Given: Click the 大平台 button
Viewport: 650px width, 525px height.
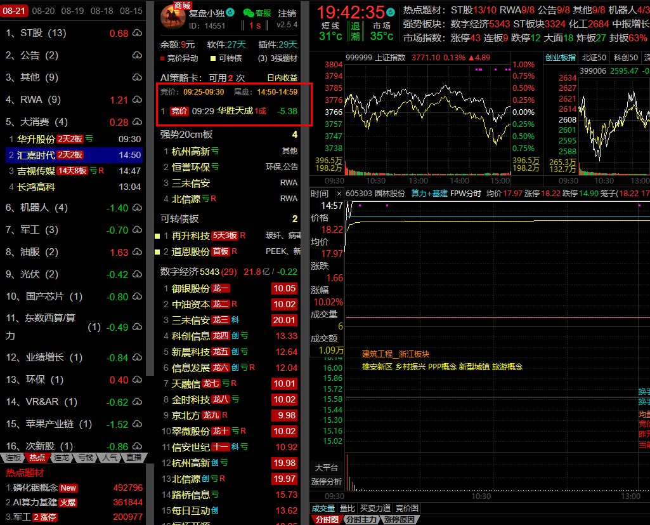Looking at the screenshot, I should coord(326,468).
